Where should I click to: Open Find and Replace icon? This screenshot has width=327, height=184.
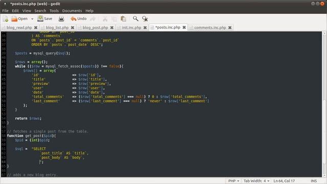point(145,19)
